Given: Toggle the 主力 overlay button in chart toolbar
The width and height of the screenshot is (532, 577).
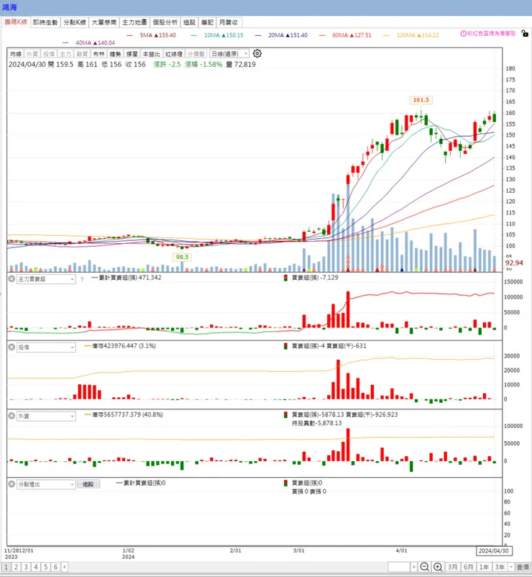Looking at the screenshot, I should click(x=65, y=54).
